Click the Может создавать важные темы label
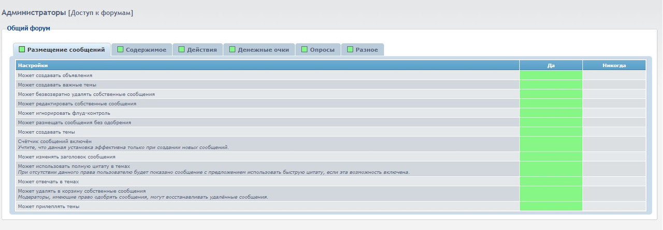This screenshot has width=663, height=230. point(57,85)
